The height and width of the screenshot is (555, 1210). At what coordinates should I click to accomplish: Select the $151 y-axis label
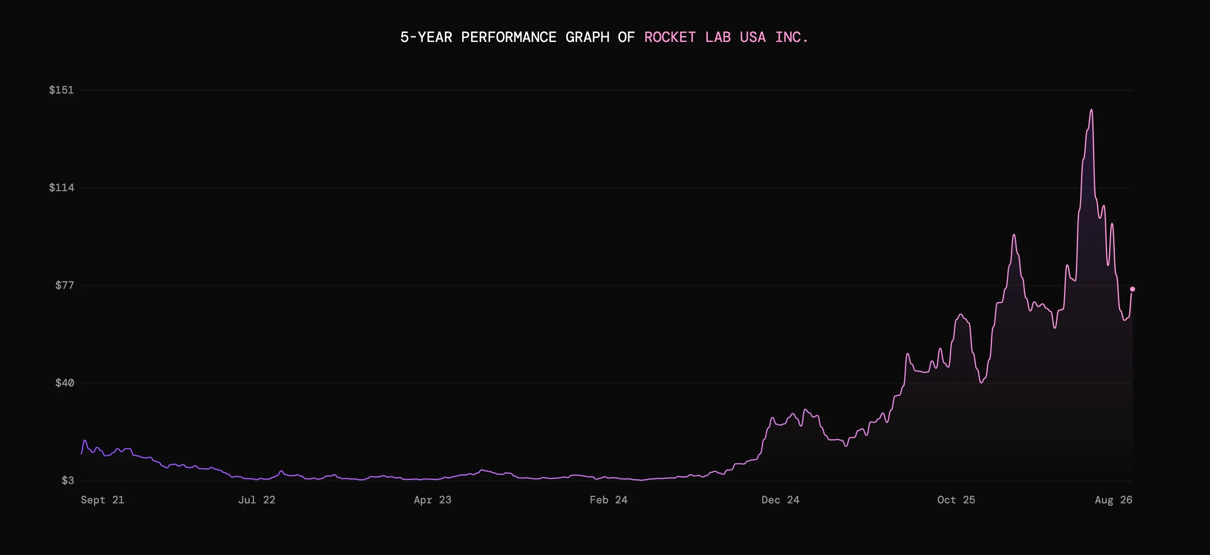pos(62,90)
